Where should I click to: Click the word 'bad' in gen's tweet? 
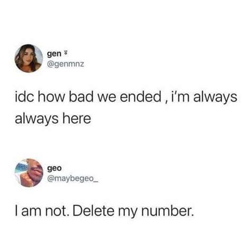[81, 97]
